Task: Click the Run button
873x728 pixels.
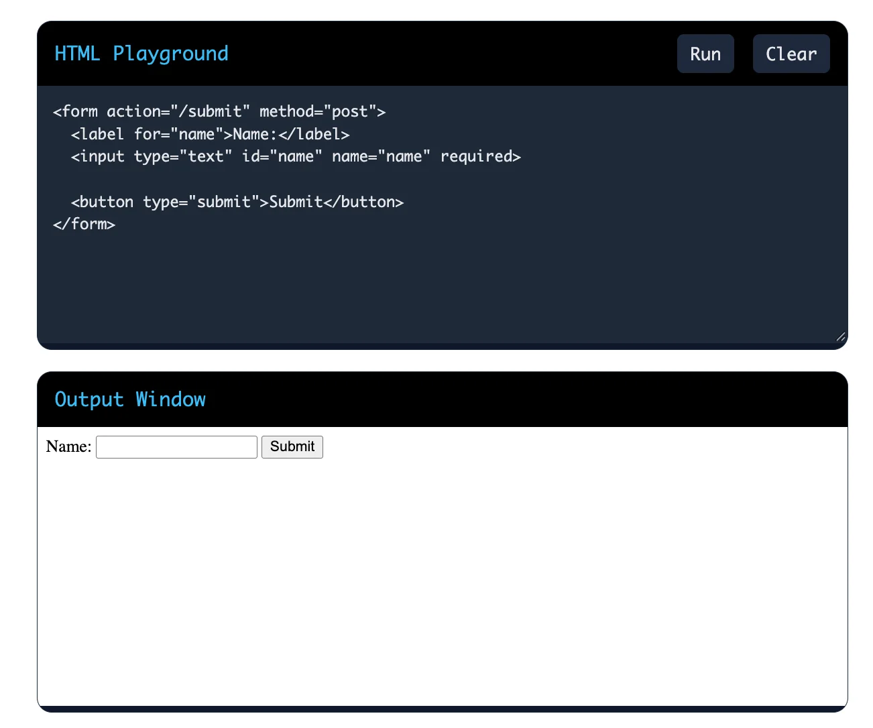Action: pos(705,54)
